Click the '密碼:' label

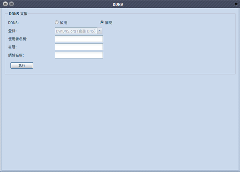[x=12, y=47]
